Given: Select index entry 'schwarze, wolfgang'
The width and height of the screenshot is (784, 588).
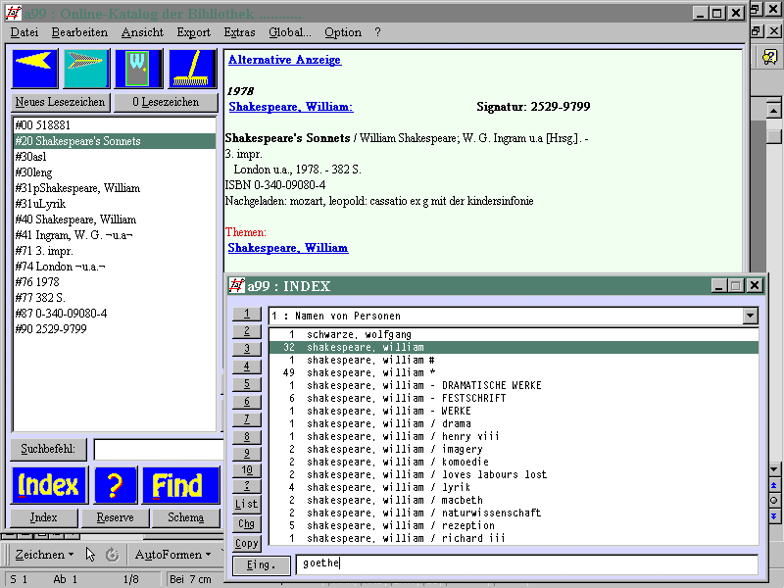Looking at the screenshot, I should (514, 334).
